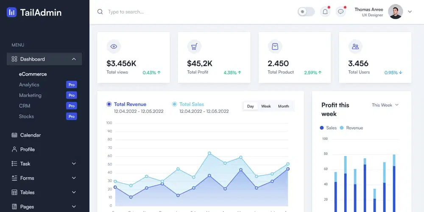Open the notifications bell icon
Screen dimensions: 424x212
point(325,11)
